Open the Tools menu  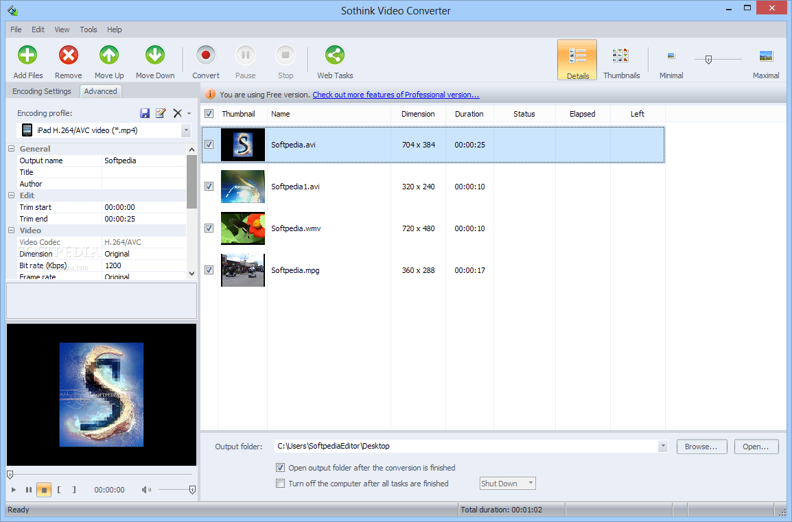click(89, 29)
